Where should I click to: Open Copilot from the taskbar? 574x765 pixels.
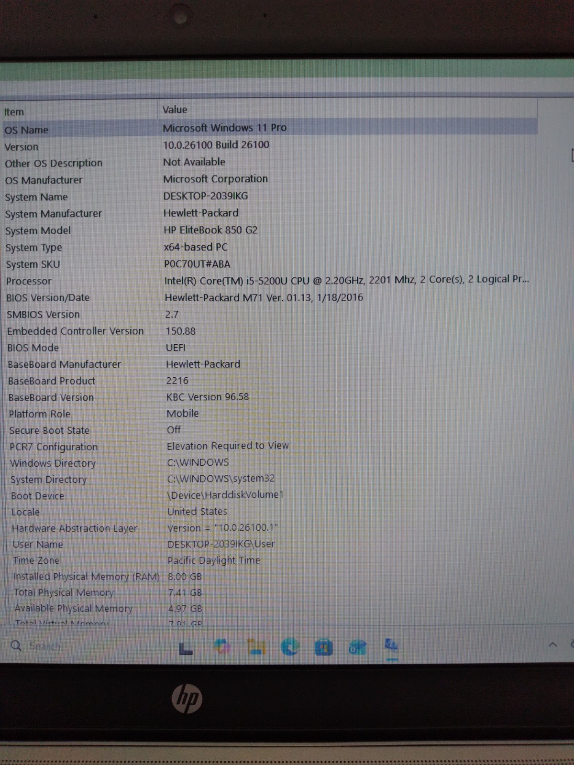tap(221, 647)
